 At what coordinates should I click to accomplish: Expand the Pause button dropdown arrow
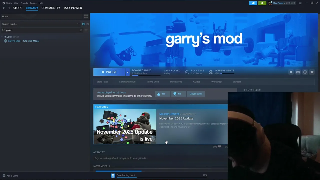127,72
